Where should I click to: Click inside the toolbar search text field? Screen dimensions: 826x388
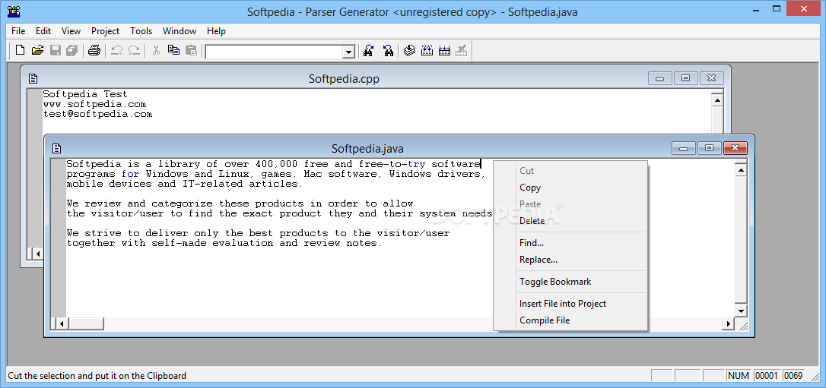point(275,52)
